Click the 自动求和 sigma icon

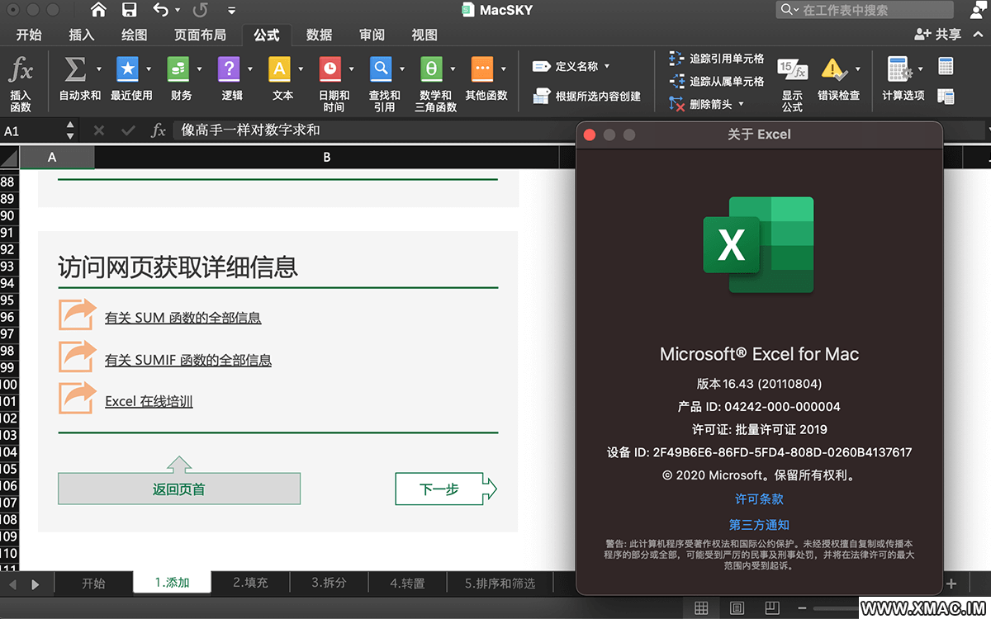pyautogui.click(x=75, y=69)
